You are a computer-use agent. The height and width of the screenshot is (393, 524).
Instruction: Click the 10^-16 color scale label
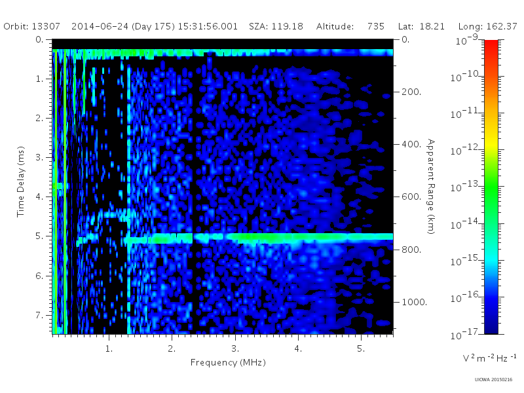pyautogui.click(x=466, y=297)
